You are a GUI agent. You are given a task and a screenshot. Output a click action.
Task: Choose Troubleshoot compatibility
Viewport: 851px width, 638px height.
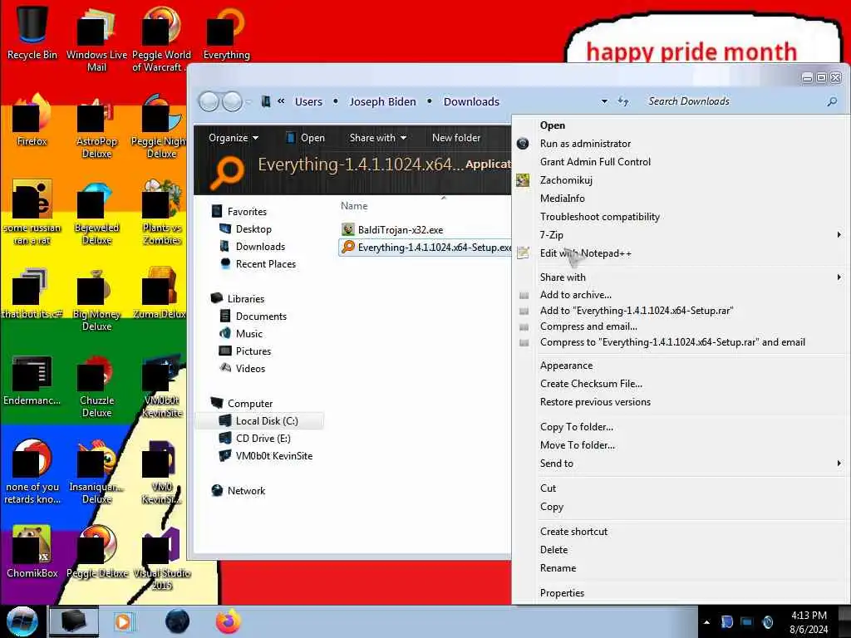pos(599,217)
